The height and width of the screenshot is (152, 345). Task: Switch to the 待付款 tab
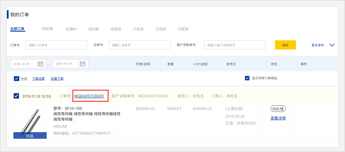click(x=93, y=29)
